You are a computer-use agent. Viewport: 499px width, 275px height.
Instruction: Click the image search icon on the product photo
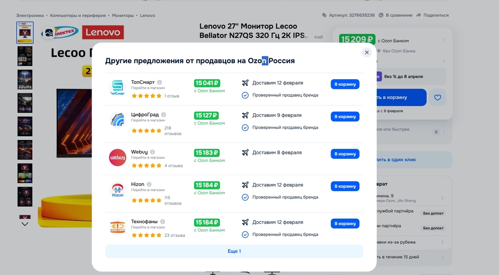[x=49, y=33]
